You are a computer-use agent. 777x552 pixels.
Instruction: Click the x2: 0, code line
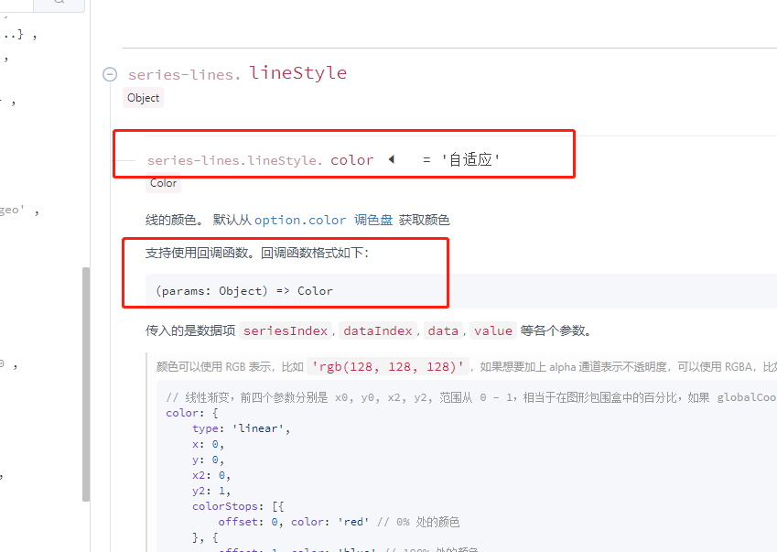point(211,475)
